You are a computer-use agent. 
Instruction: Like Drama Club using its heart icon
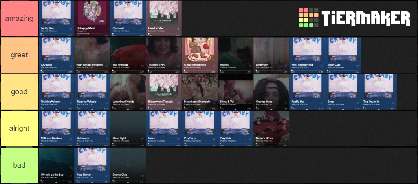(x=142, y=176)
